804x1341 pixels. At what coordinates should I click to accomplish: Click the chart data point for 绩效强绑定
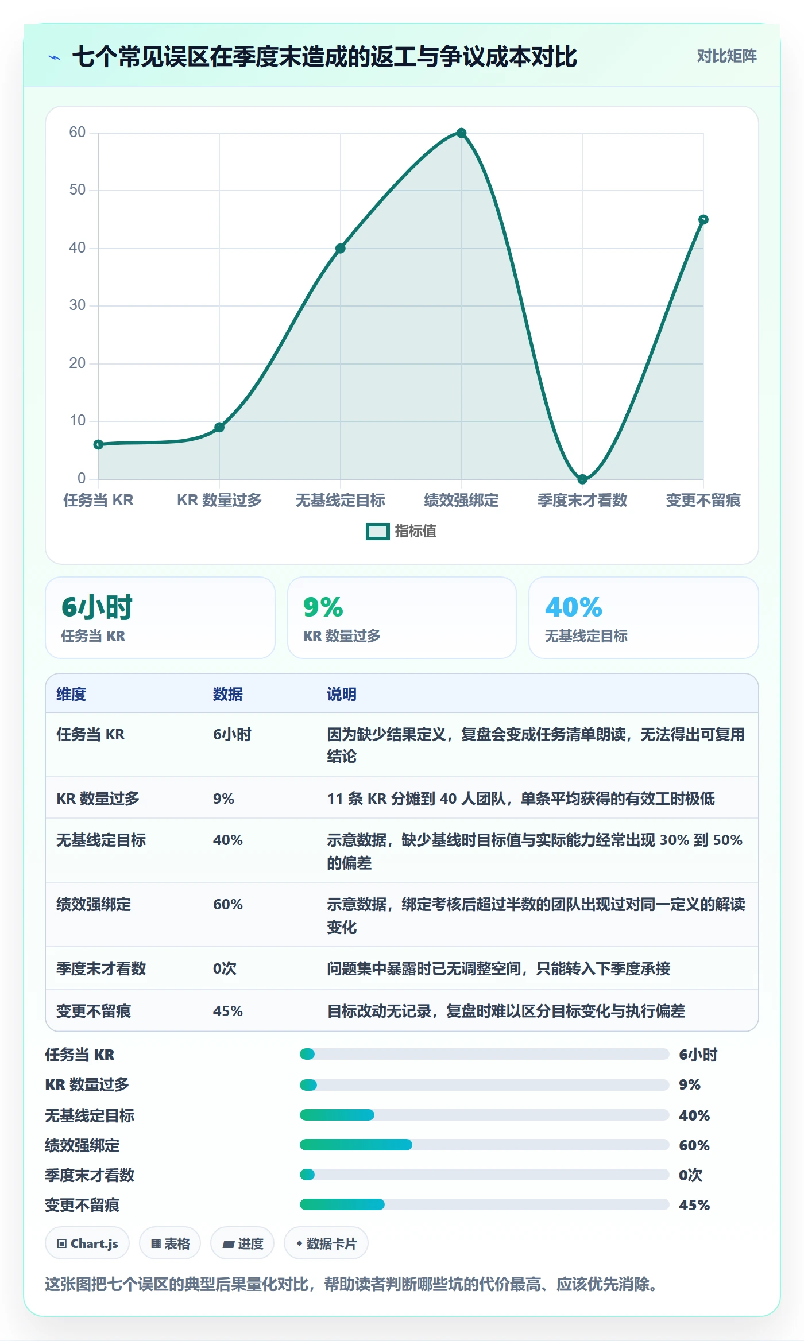pyautogui.click(x=461, y=133)
